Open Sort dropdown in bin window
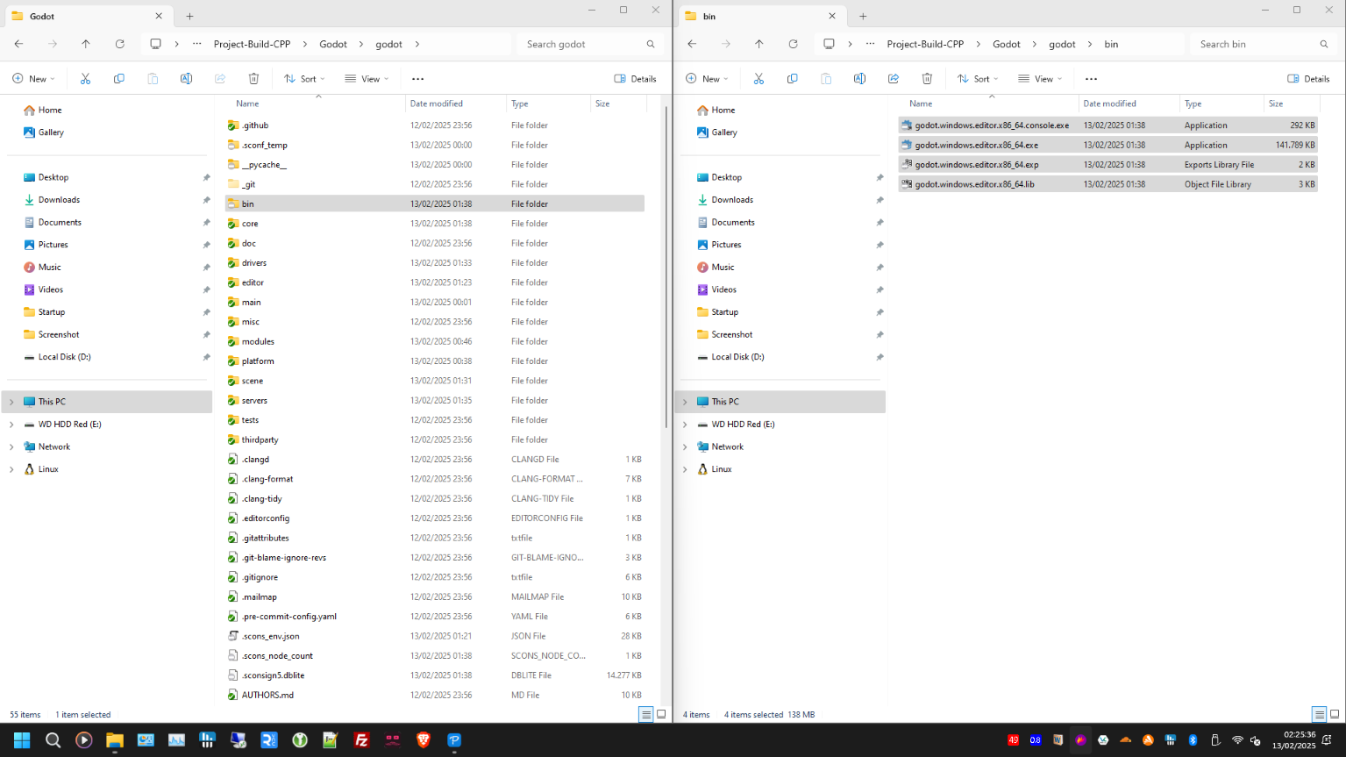This screenshot has height=757, width=1346. [x=978, y=79]
